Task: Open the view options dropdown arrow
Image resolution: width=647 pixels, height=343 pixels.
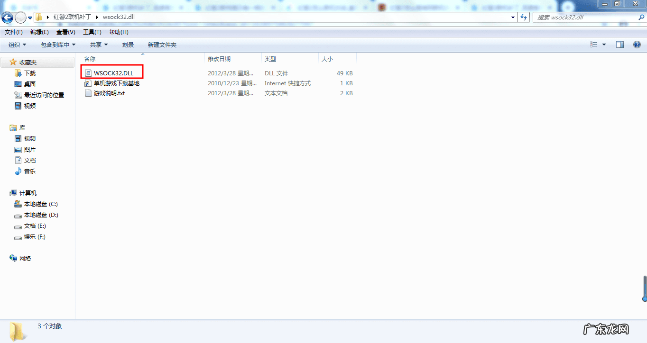Action: pos(604,45)
